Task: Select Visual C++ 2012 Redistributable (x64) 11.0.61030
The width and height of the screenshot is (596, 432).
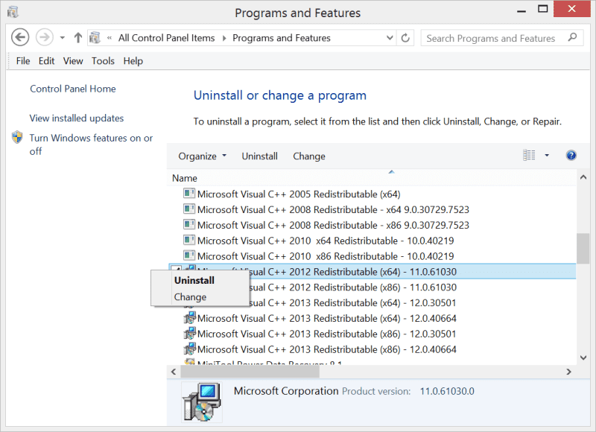Action: [372, 272]
